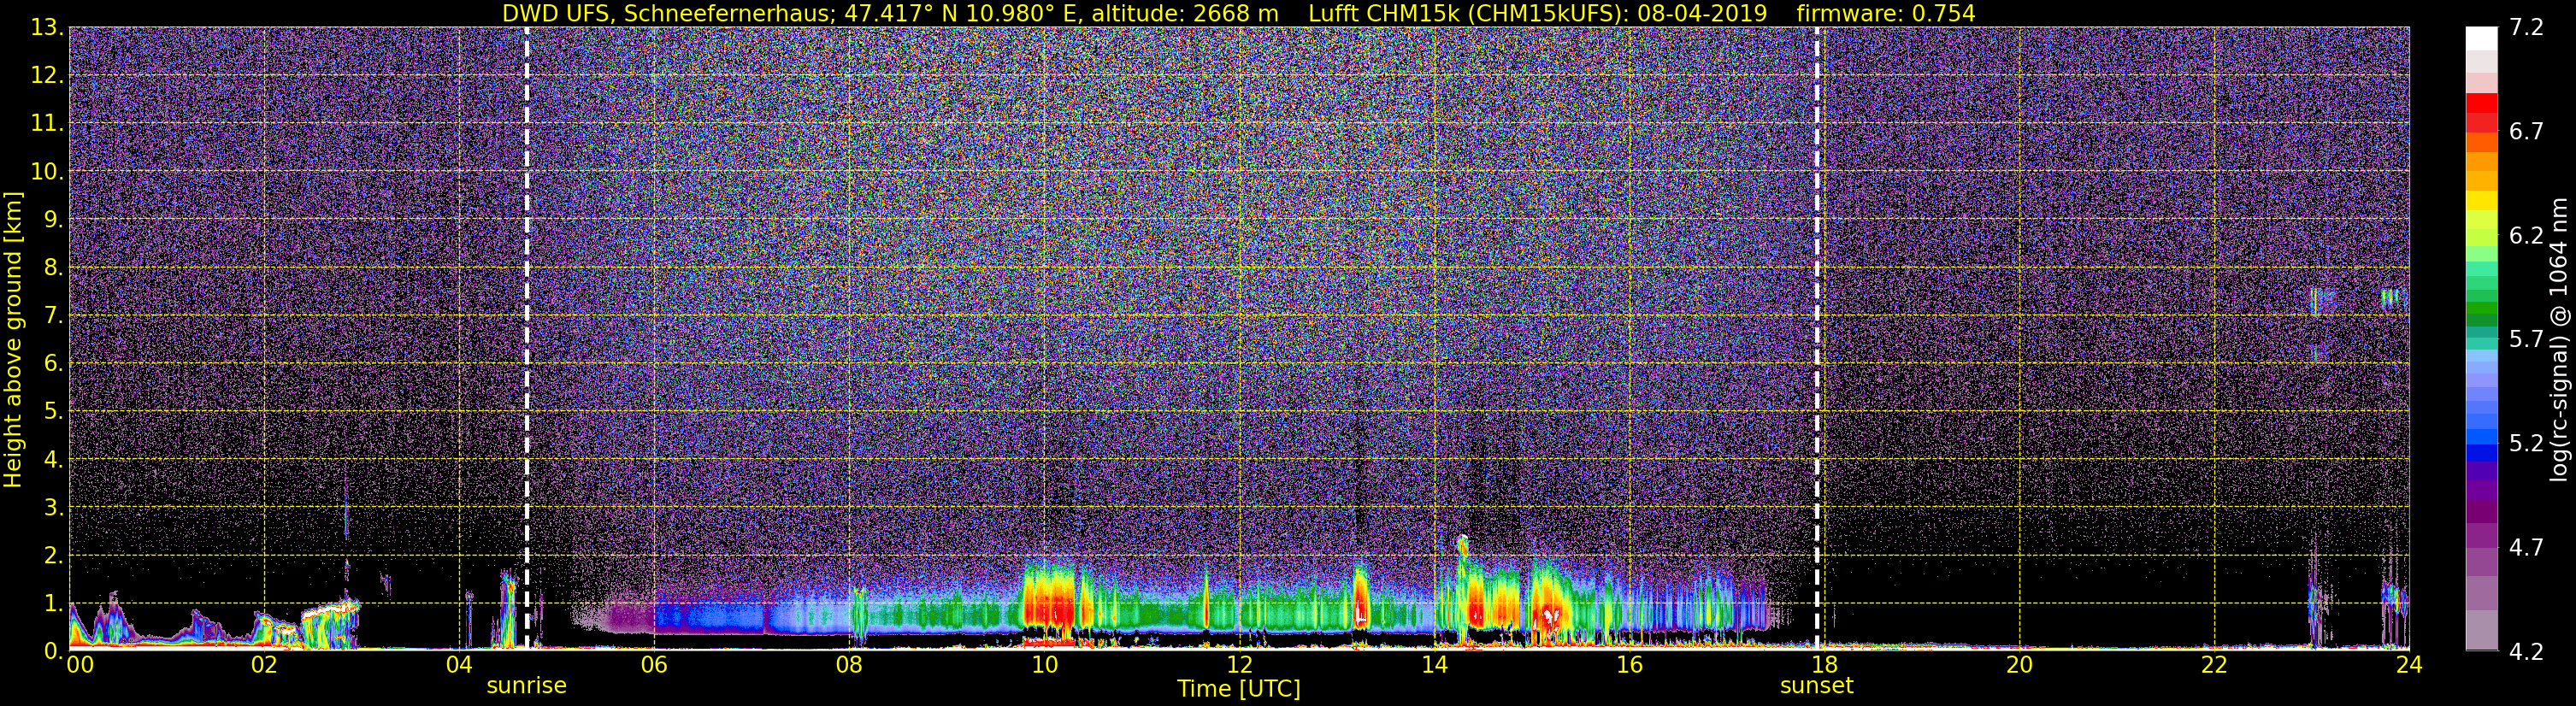Click the colorbar tick label '4.2'
2576x706 pixels.
2526,652
